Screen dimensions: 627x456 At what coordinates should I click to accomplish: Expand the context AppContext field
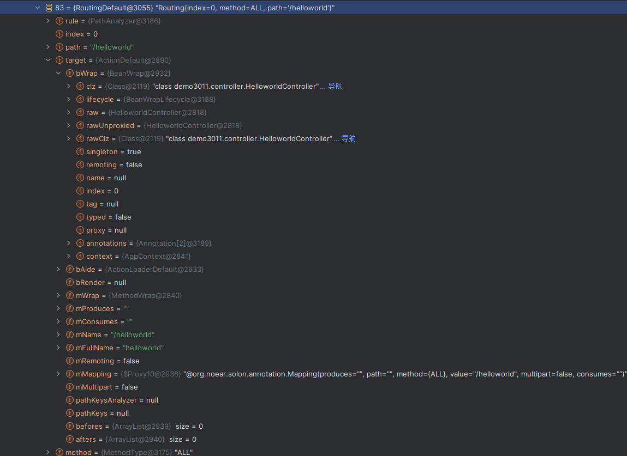click(x=69, y=257)
